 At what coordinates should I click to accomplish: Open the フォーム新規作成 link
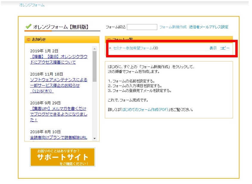[x=173, y=27]
